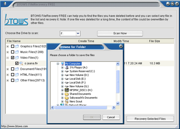The image size is (180, 129).
Task: Expand the Other Files group
Action: pyautogui.click(x=8, y=81)
